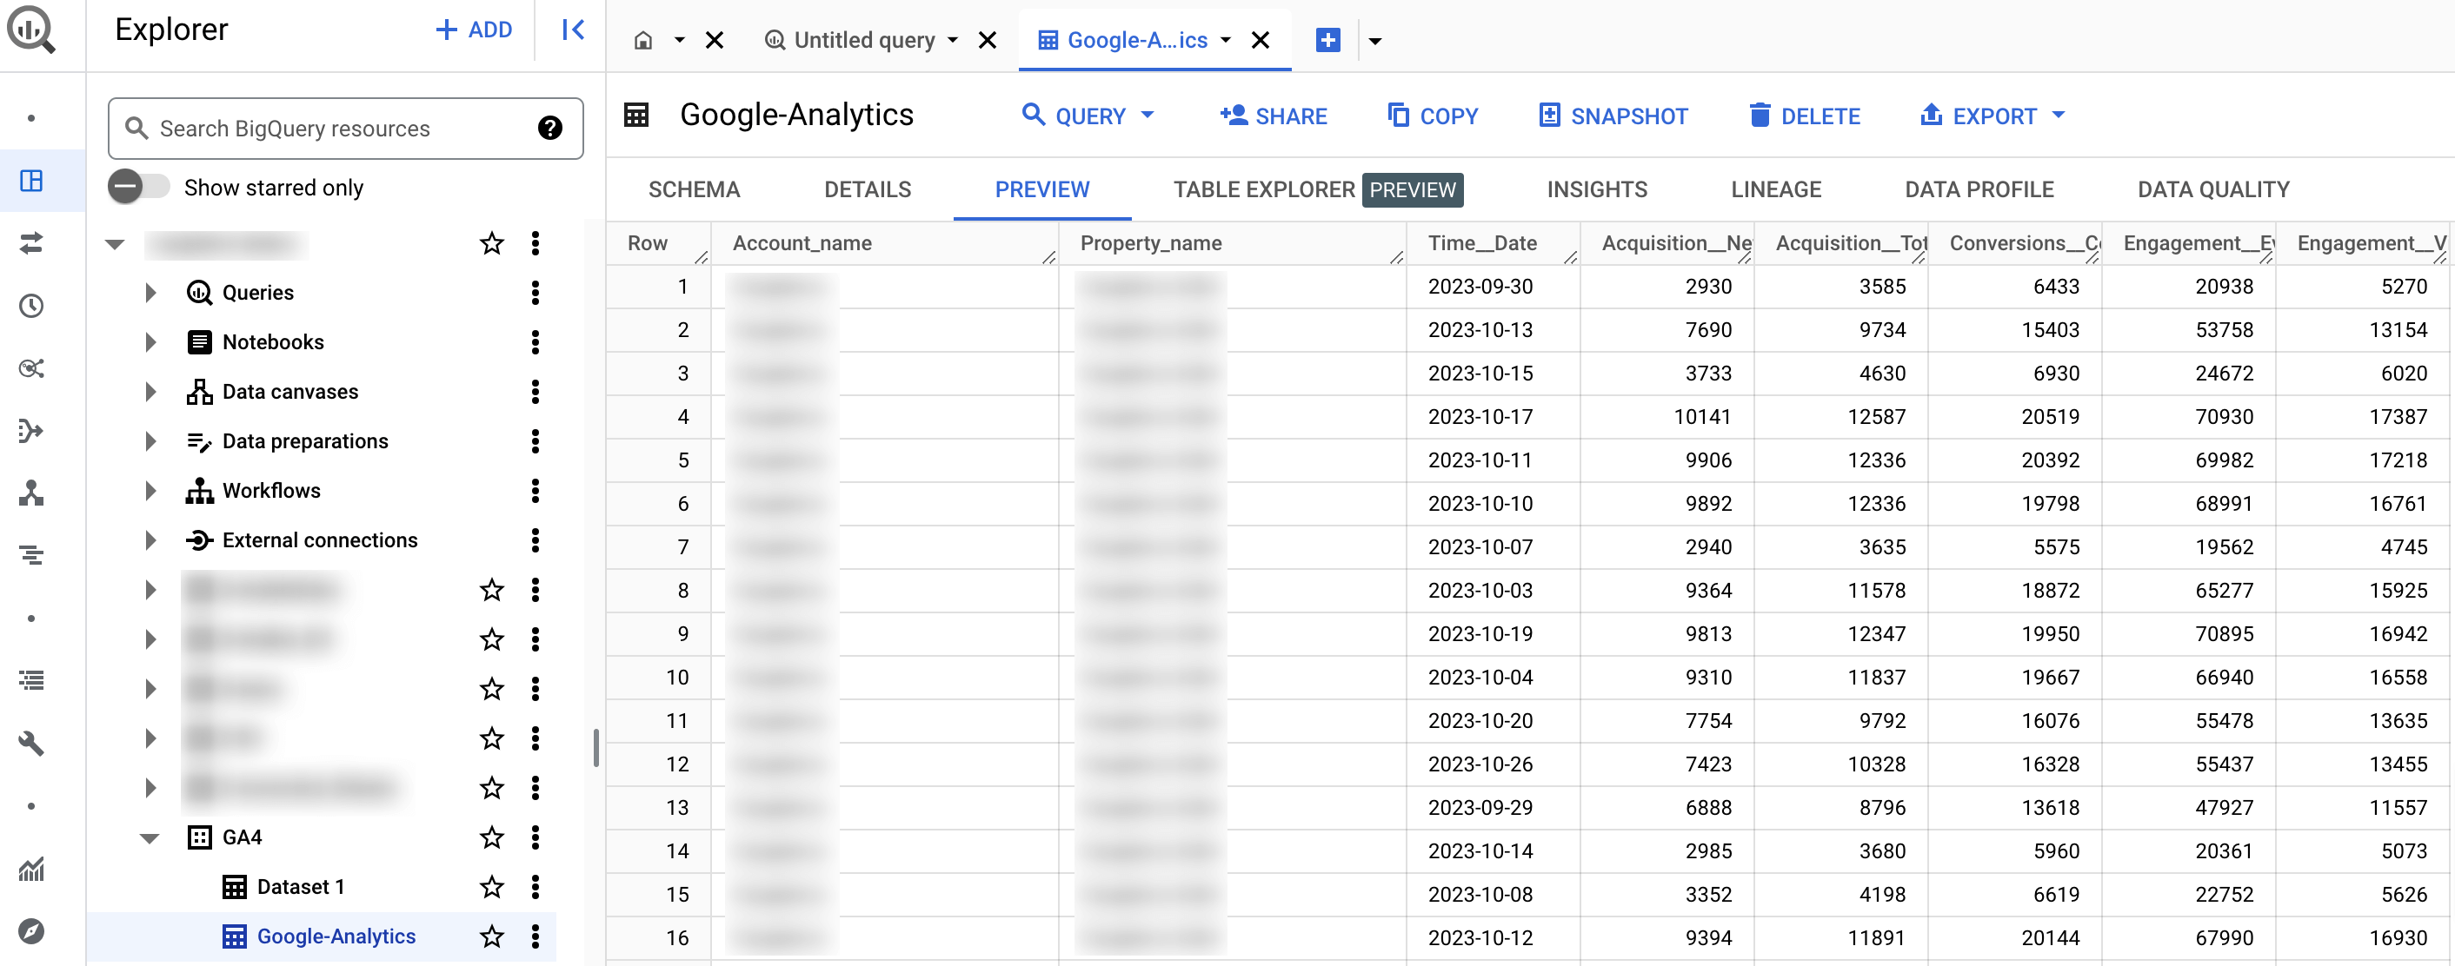Open more options for Notebooks
This screenshot has width=2455, height=966.
[536, 342]
